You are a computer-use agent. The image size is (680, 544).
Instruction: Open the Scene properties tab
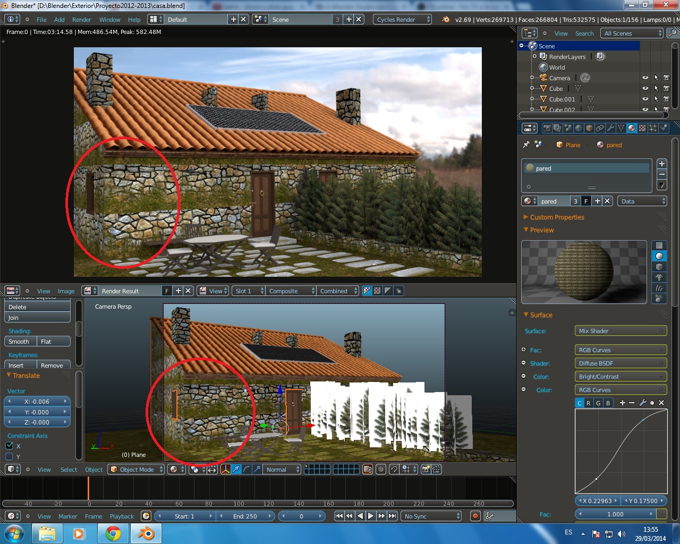click(x=568, y=128)
